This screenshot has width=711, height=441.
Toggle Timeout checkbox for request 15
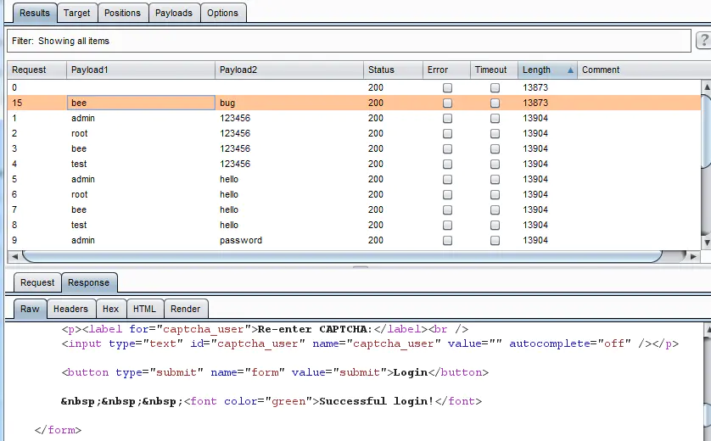[495, 103]
